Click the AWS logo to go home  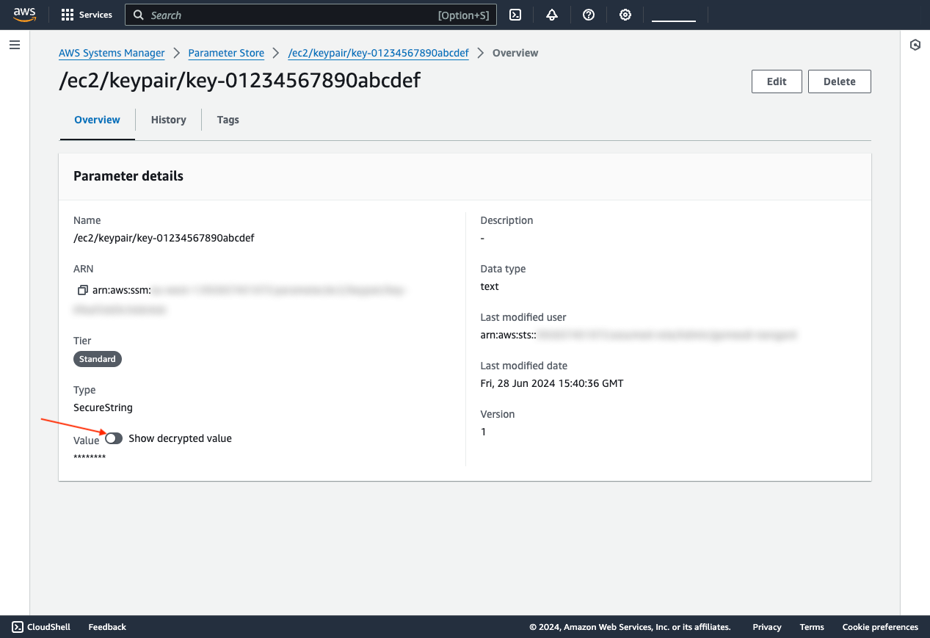(x=24, y=15)
